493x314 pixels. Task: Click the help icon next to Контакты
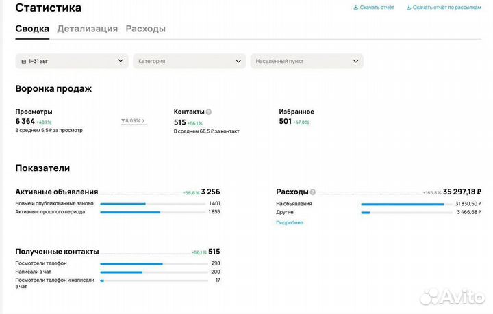point(209,112)
